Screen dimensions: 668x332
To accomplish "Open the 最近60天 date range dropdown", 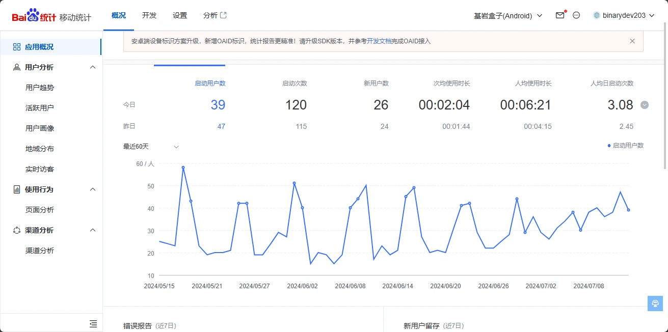I will [151, 147].
